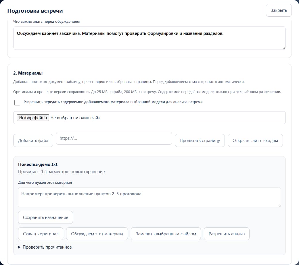Click Обсуждаем этот материал button
The height and width of the screenshot is (265, 299).
point(97,234)
